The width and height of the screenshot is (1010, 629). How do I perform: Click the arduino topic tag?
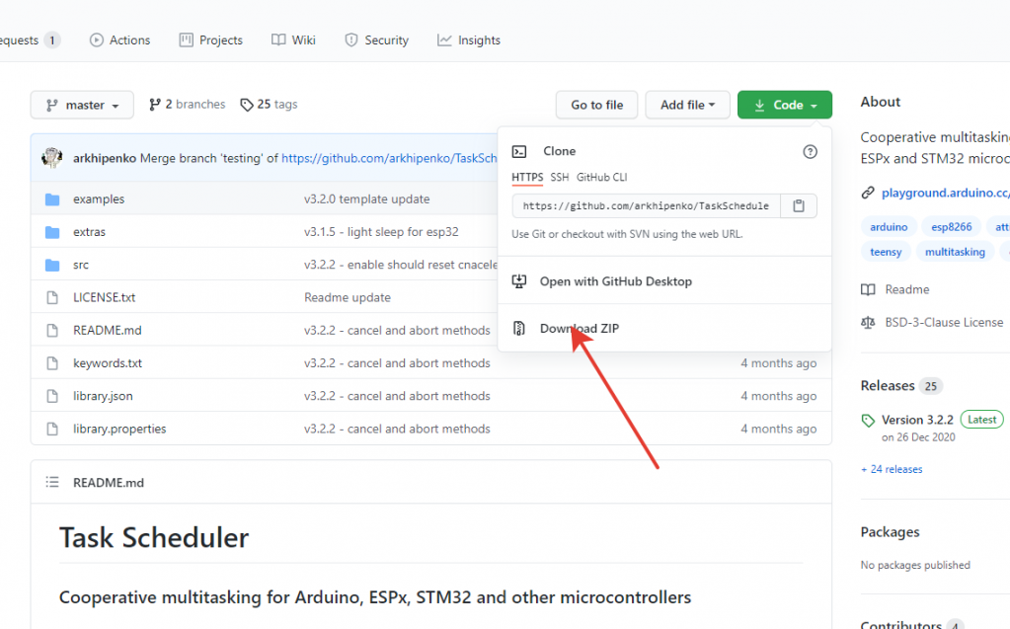[x=889, y=227]
